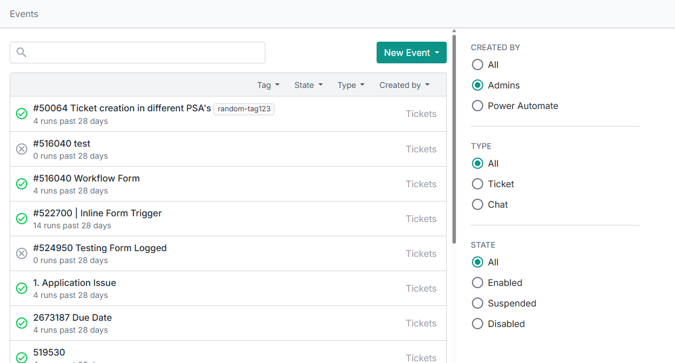Choose the Chat type radio option

478,204
